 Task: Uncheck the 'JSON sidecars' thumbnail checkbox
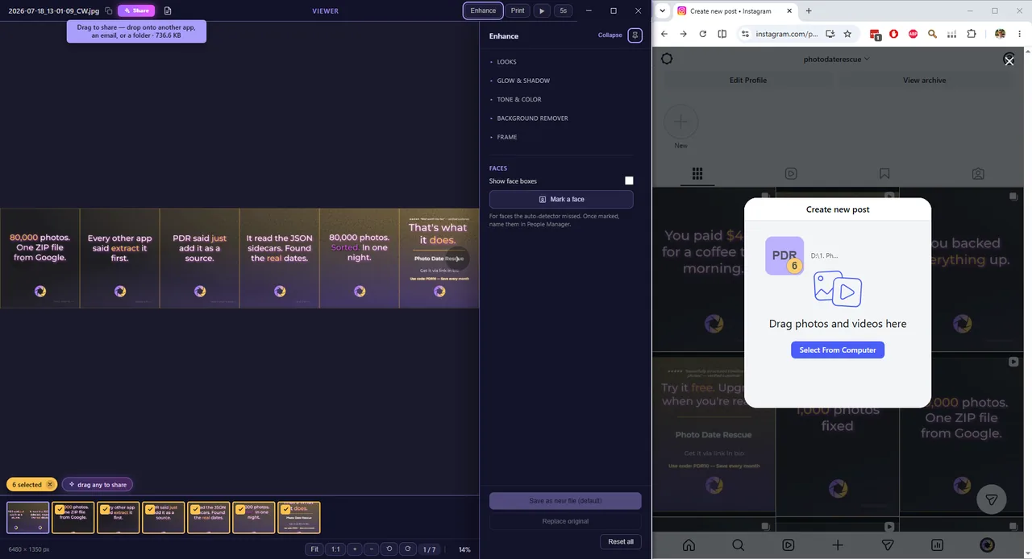pos(195,509)
